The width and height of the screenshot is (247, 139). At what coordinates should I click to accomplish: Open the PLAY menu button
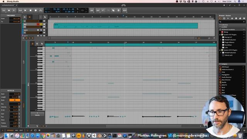20,10
